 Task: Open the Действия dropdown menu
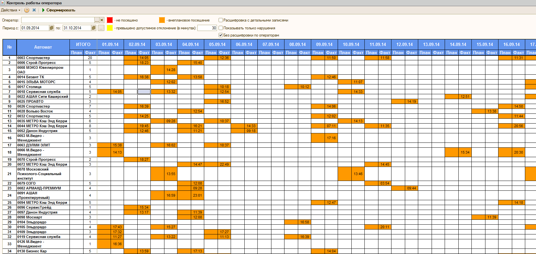(10, 10)
